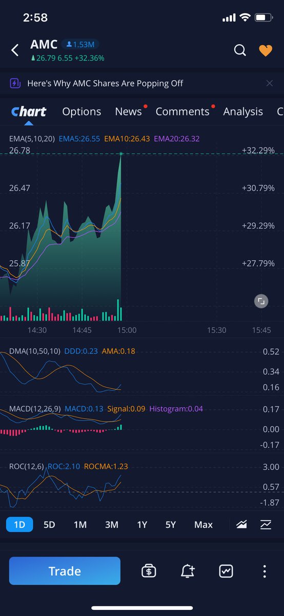Viewport: 284px width, 616px height.
Task: Toggle the orange heart watchlist icon
Action: point(265,50)
